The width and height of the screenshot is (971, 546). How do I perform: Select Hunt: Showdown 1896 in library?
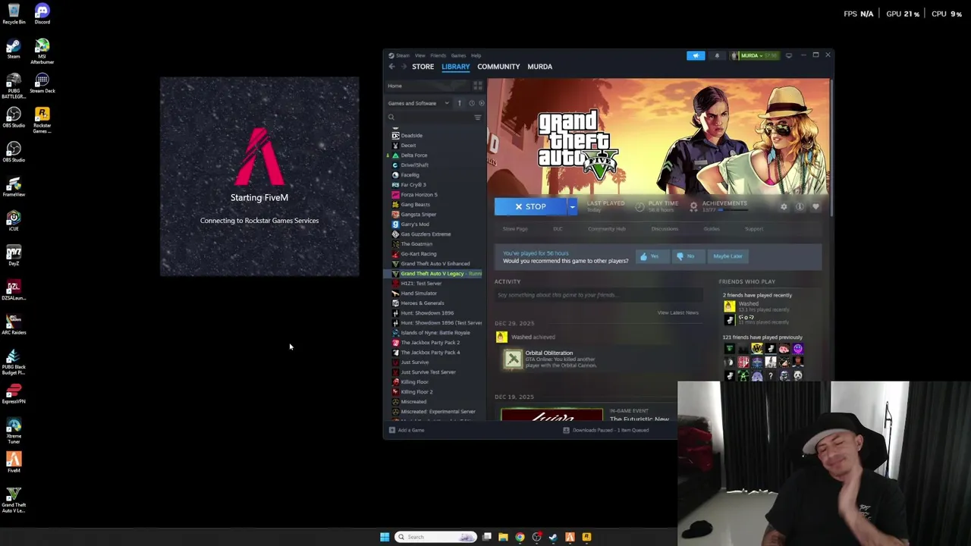(435, 312)
